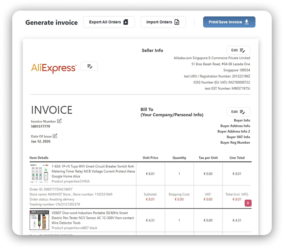Click the pencil icon beside Date Of Issue
The width and height of the screenshot is (284, 249).
(x=55, y=136)
